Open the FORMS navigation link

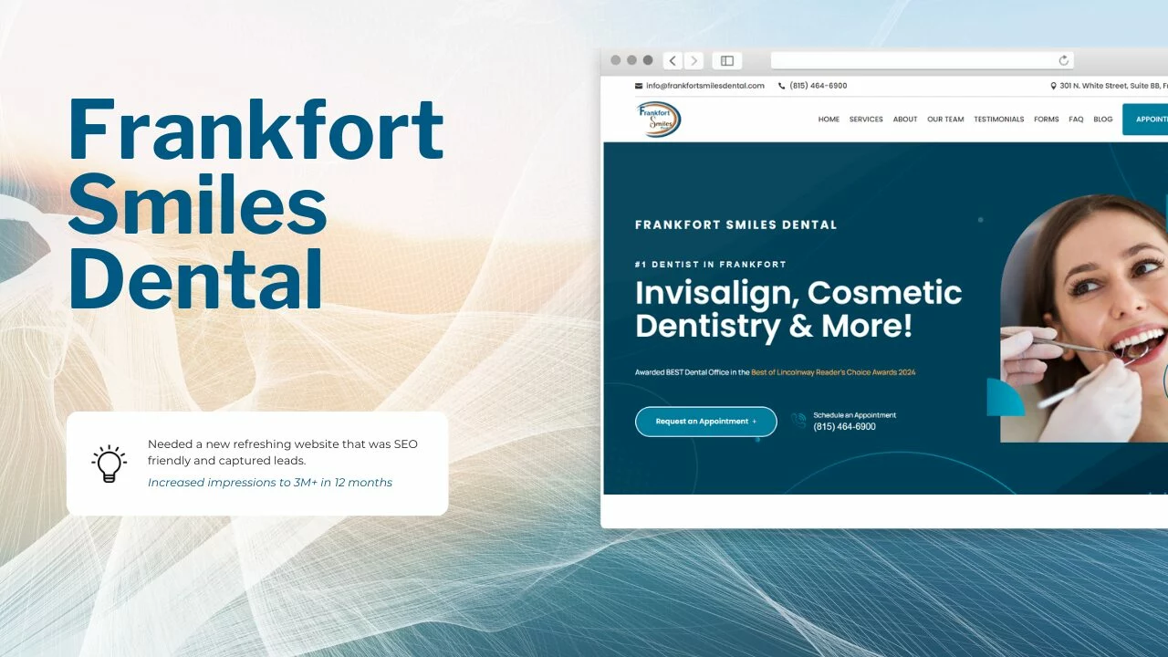point(1046,120)
